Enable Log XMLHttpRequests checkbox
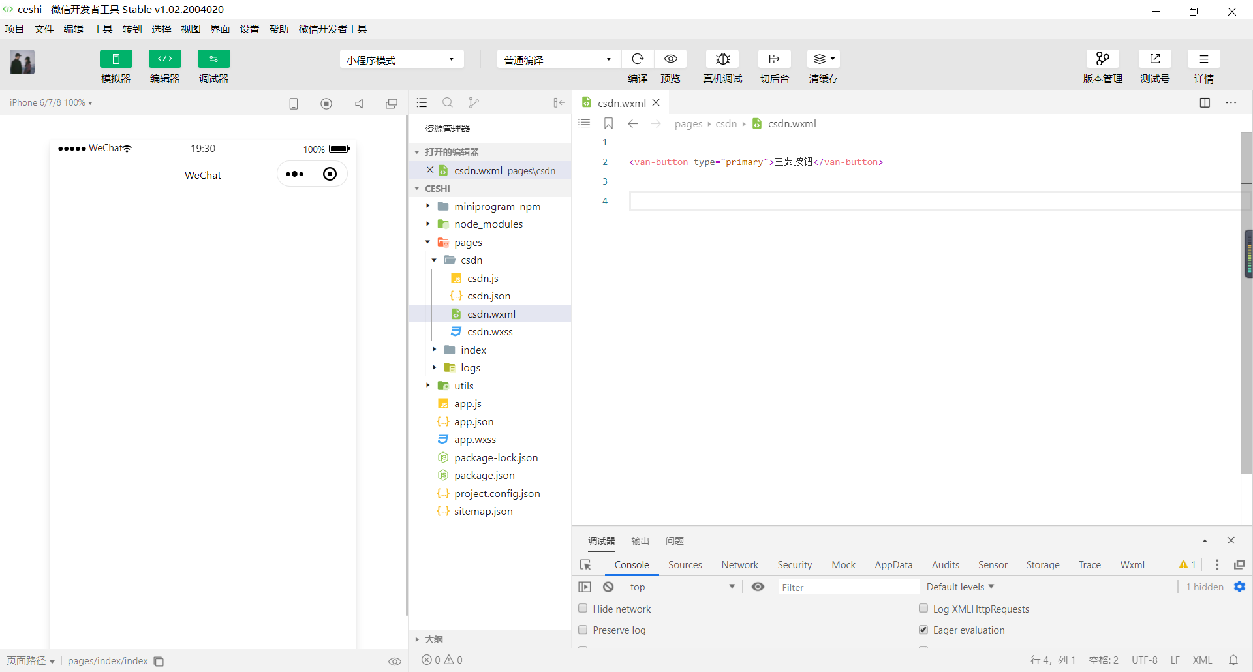Viewport: 1253px width, 672px height. coord(923,609)
